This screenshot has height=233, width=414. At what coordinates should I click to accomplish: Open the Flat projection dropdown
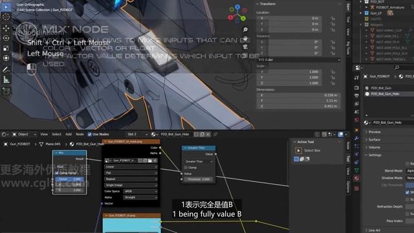(131, 173)
